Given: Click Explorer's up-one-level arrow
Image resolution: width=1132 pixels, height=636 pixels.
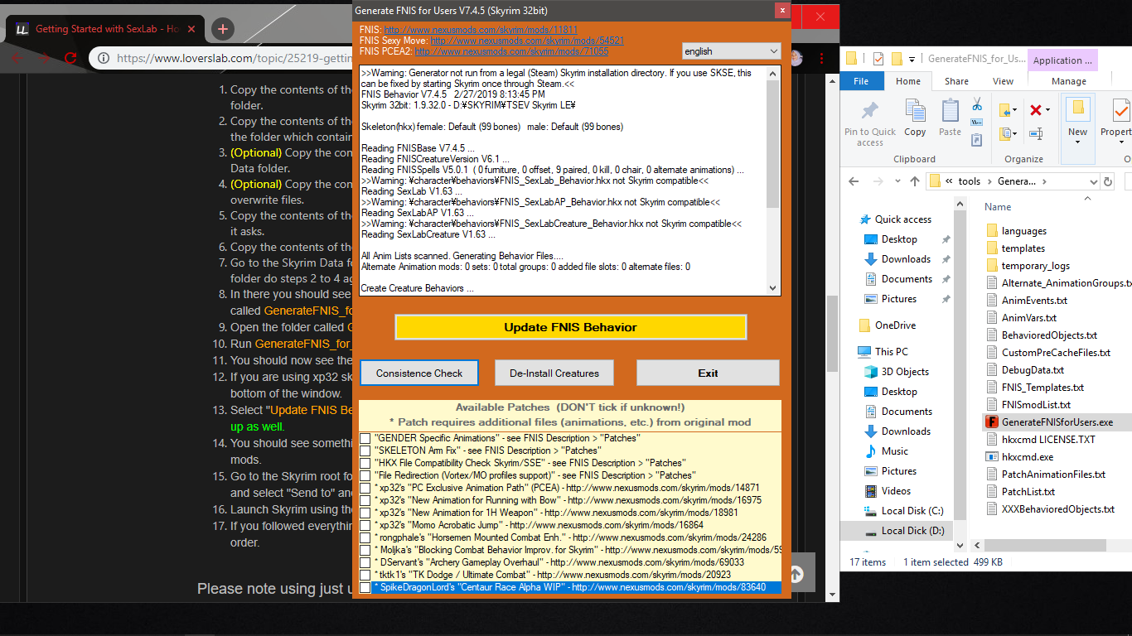Looking at the screenshot, I should 915,181.
